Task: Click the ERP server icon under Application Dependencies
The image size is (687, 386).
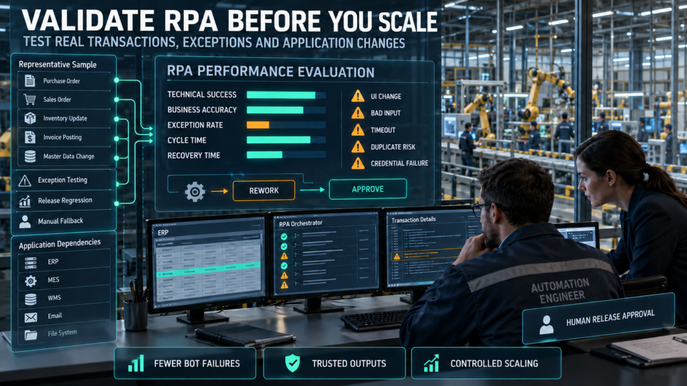Action: 30,263
